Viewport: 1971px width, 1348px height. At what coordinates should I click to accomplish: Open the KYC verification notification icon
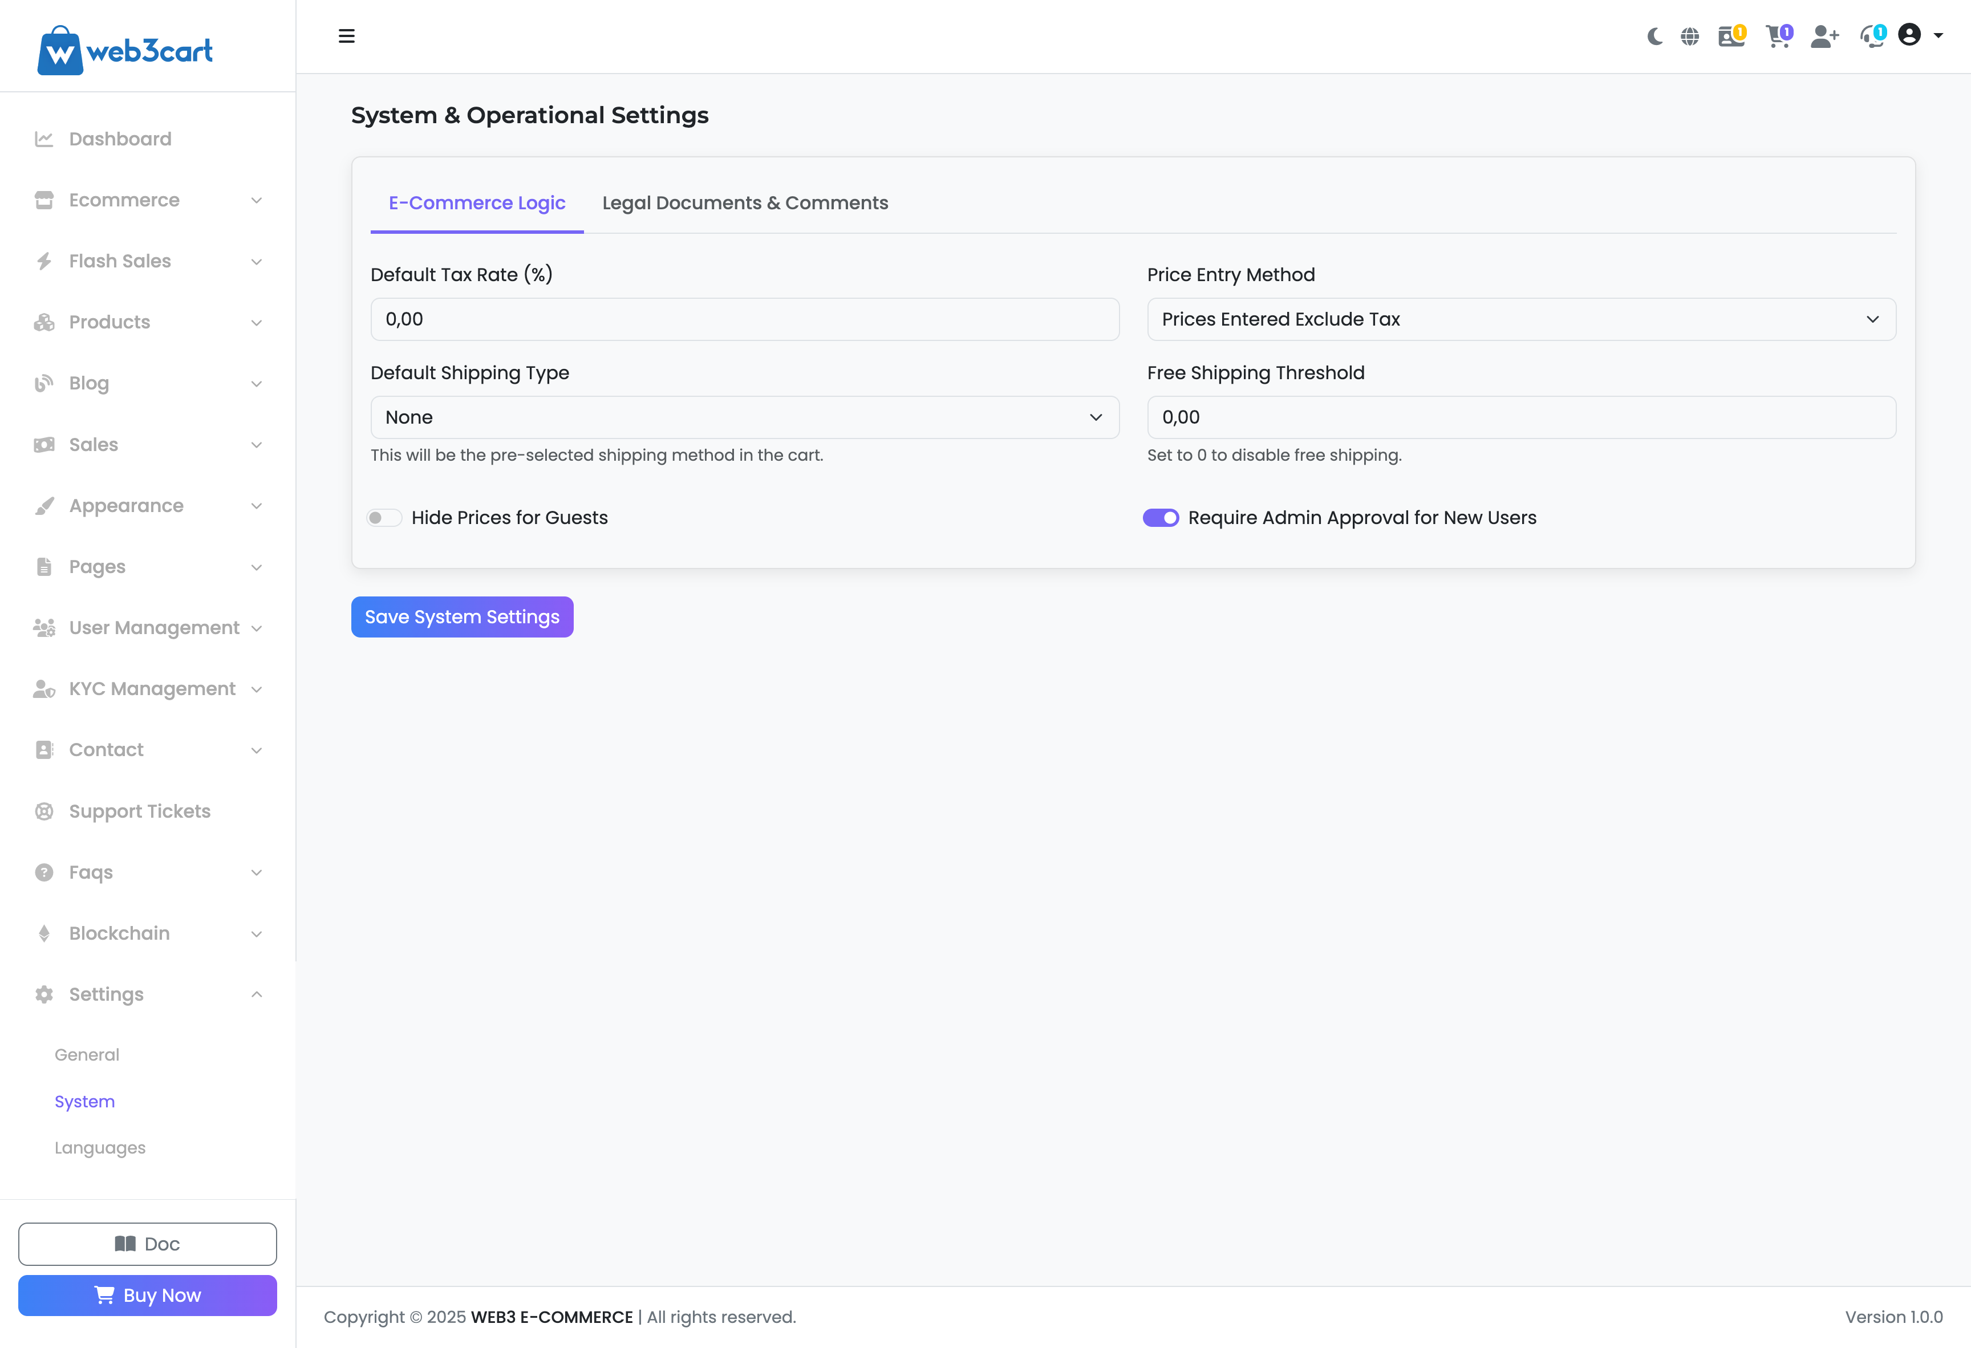click(x=1730, y=36)
